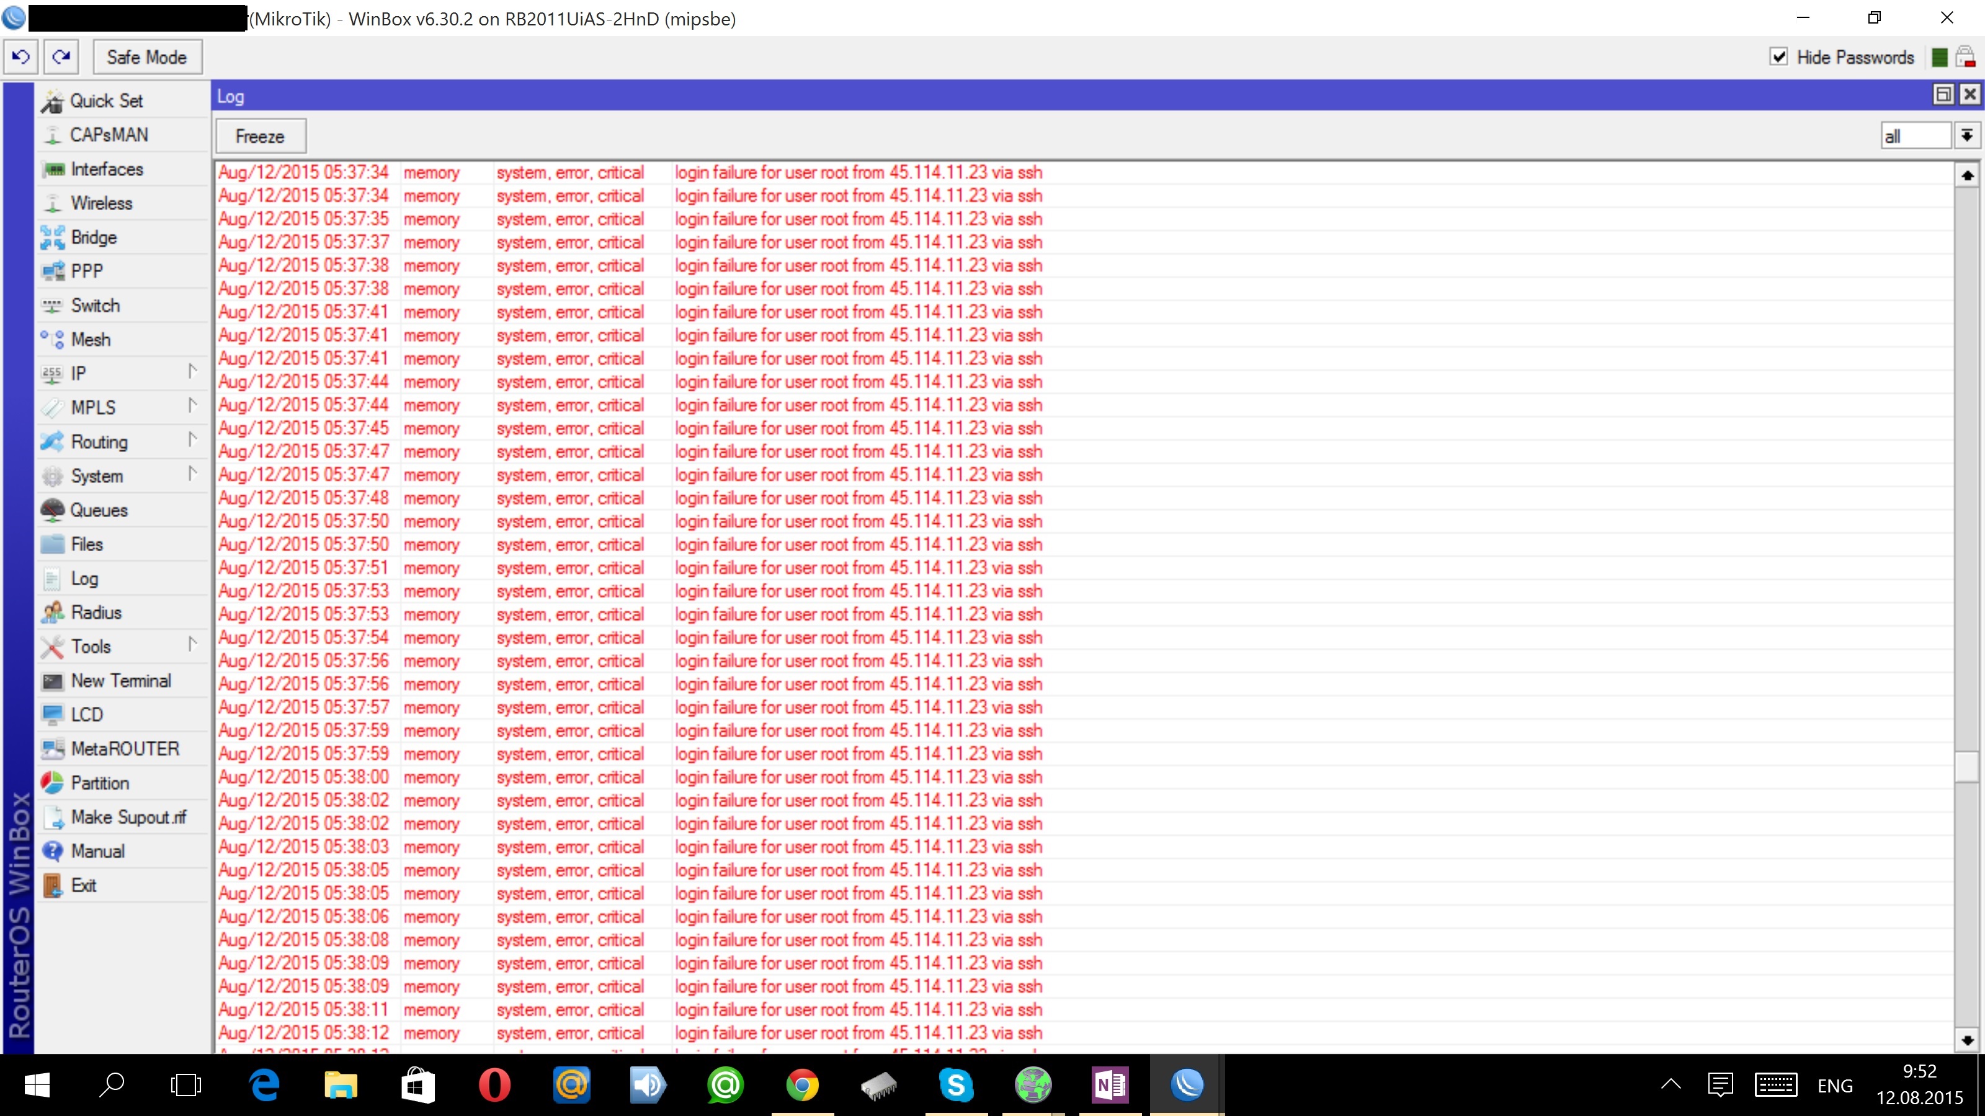Open Google Chrome from the taskbar

click(802, 1085)
